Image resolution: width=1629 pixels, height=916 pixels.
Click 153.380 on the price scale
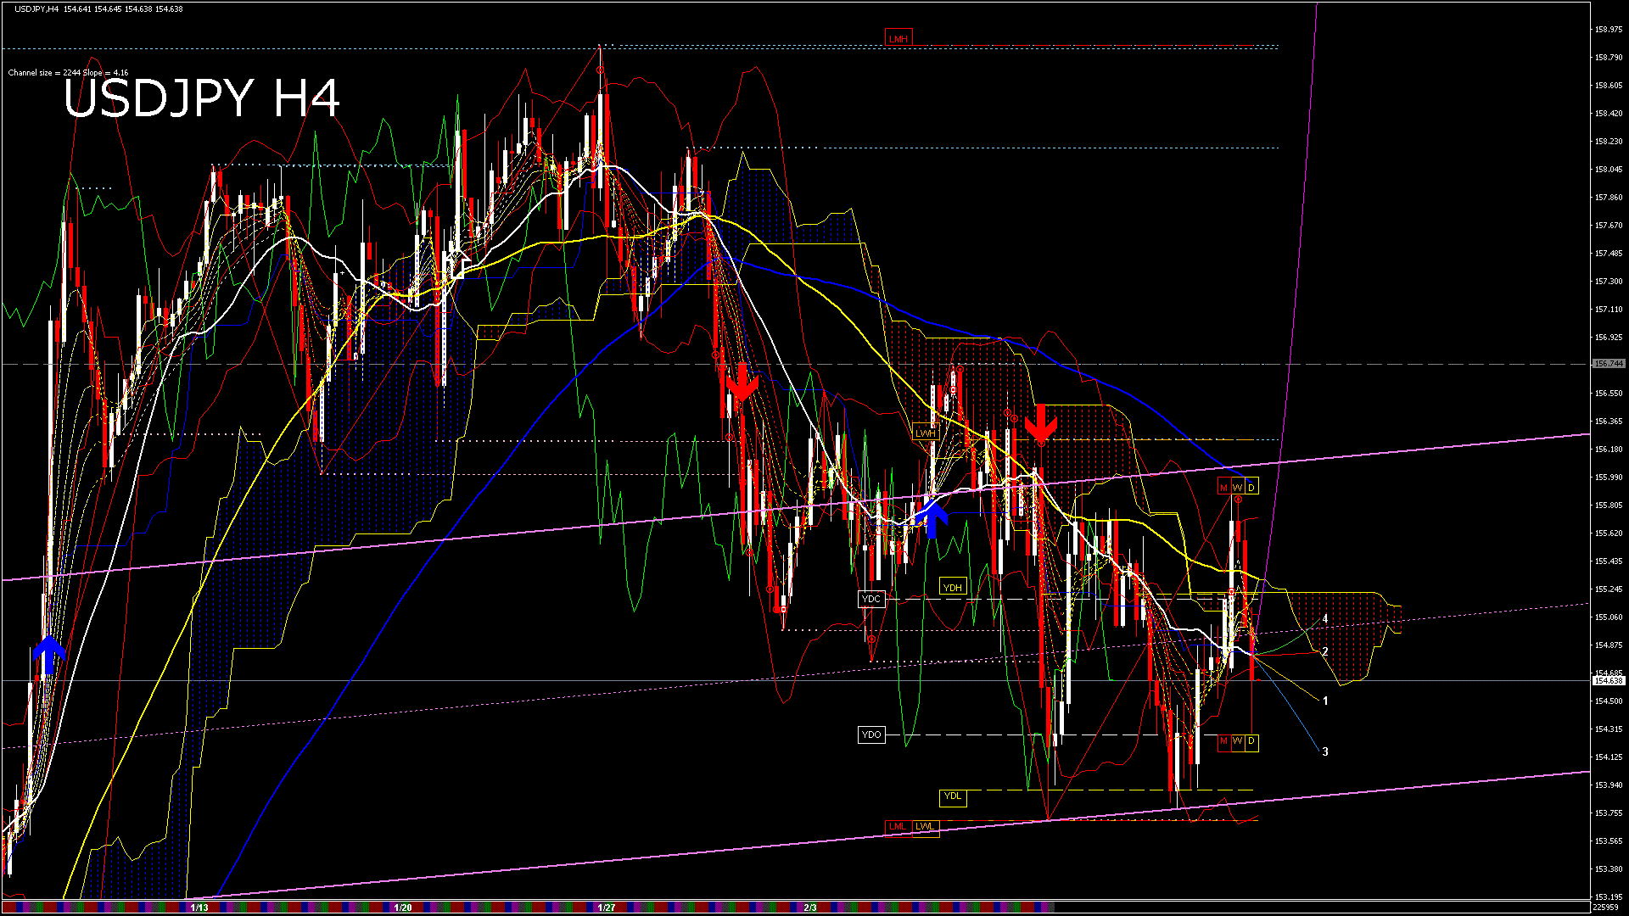tap(1609, 869)
